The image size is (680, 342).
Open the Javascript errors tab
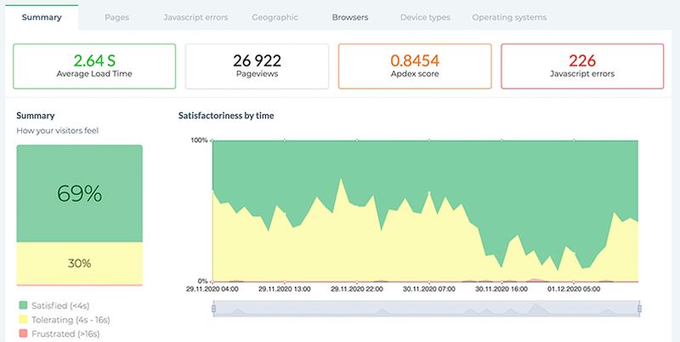(x=195, y=17)
